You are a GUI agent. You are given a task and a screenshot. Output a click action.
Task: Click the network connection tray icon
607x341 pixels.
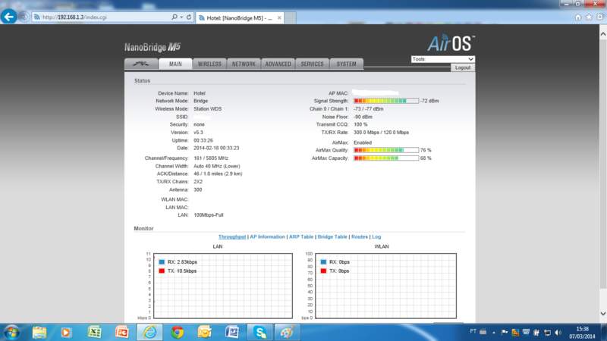coord(547,332)
